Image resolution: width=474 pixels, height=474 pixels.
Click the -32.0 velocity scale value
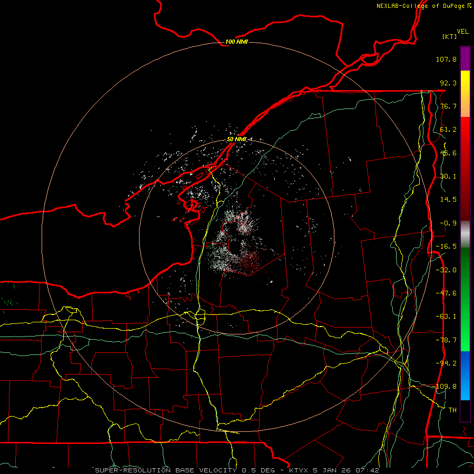pos(446,270)
